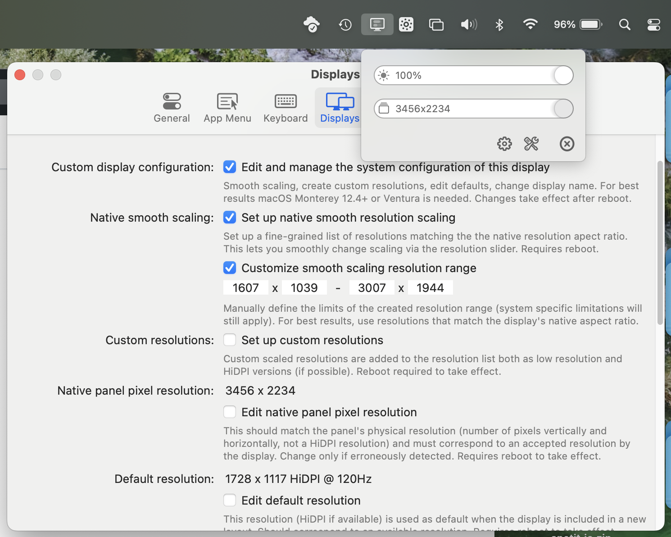This screenshot has height=537, width=671.
Task: Open Spotlight search from menu bar
Action: [625, 24]
